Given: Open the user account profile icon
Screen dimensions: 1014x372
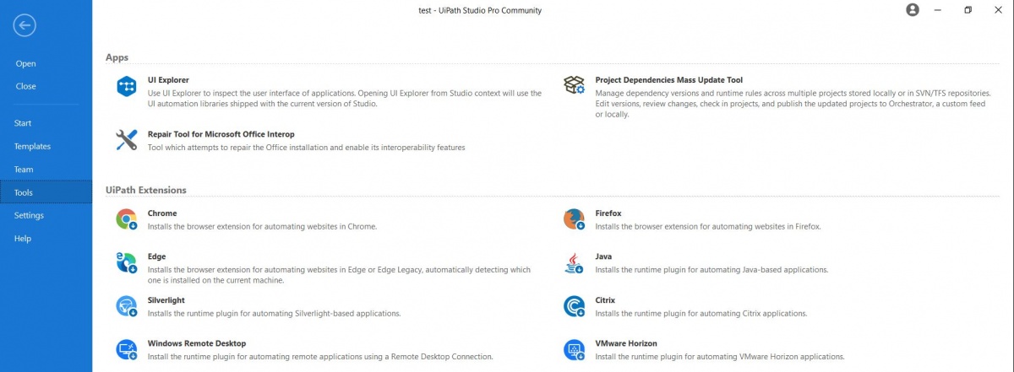Looking at the screenshot, I should tap(913, 10).
